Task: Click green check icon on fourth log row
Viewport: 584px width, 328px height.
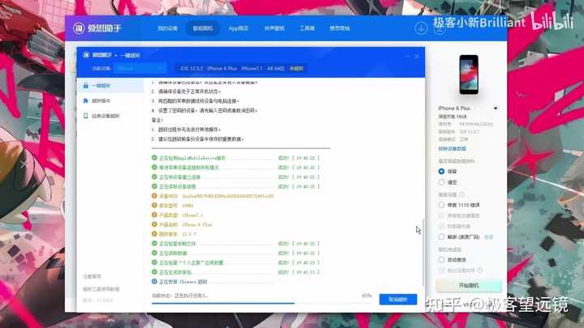Action: tap(154, 186)
